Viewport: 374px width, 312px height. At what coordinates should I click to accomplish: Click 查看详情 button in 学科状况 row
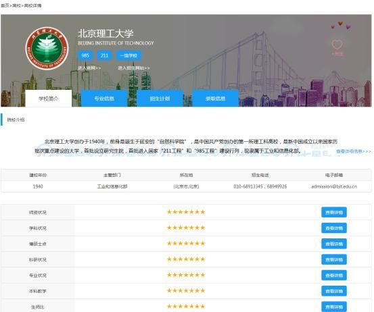(334, 228)
